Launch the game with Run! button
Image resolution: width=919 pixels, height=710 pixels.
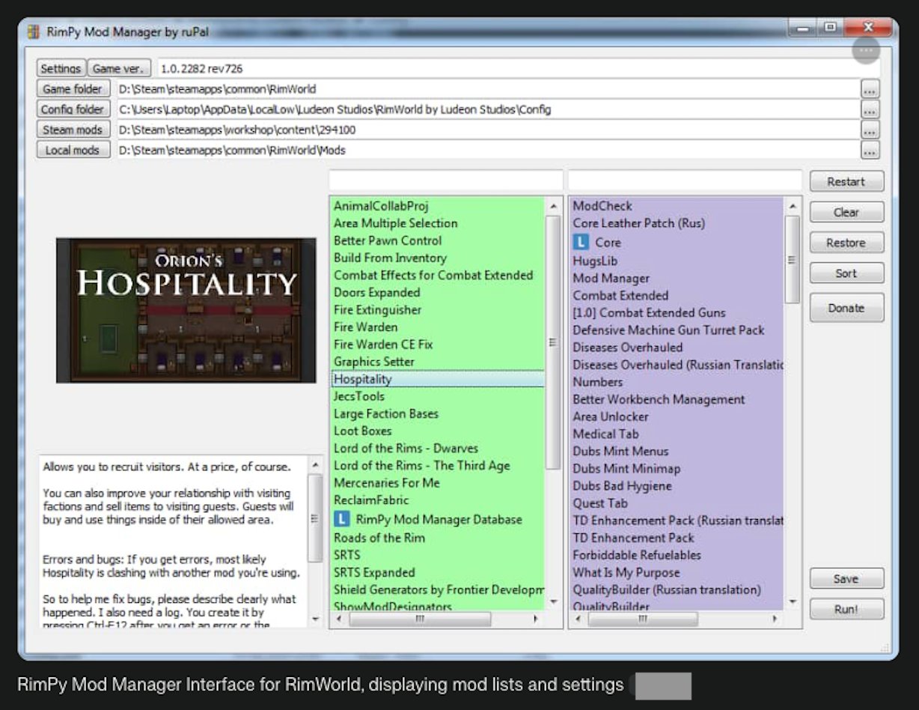pyautogui.click(x=846, y=609)
